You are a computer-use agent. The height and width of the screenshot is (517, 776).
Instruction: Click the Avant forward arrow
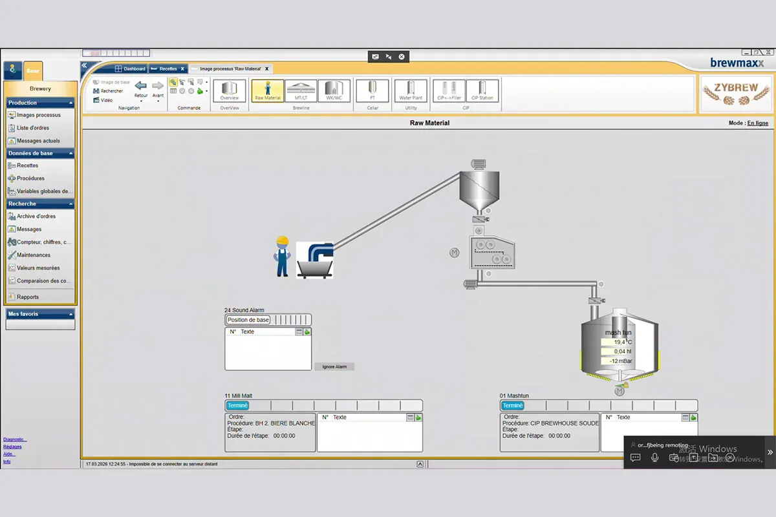158,85
